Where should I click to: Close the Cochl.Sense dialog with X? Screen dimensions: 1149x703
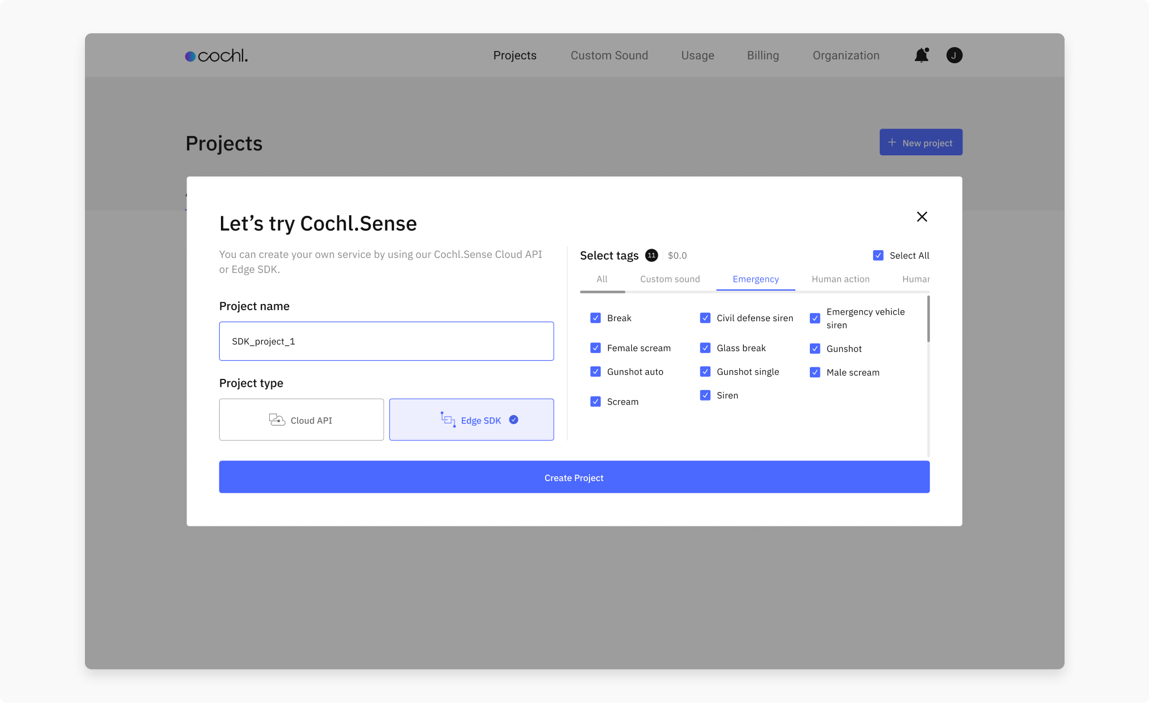[x=921, y=216]
